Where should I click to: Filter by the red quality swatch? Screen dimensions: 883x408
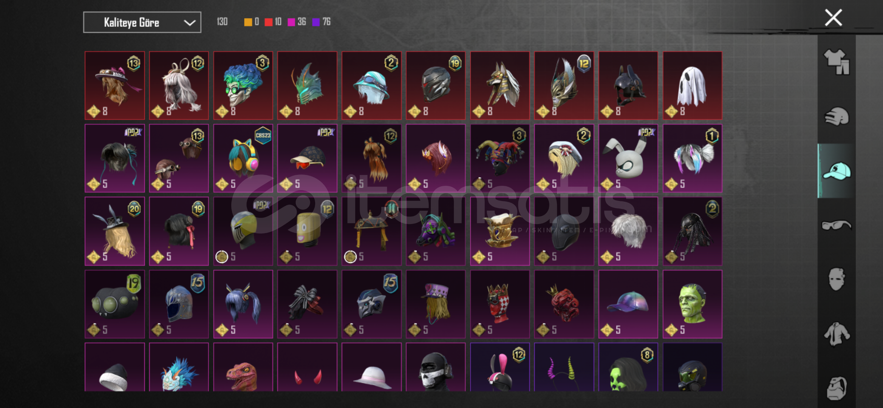268,22
